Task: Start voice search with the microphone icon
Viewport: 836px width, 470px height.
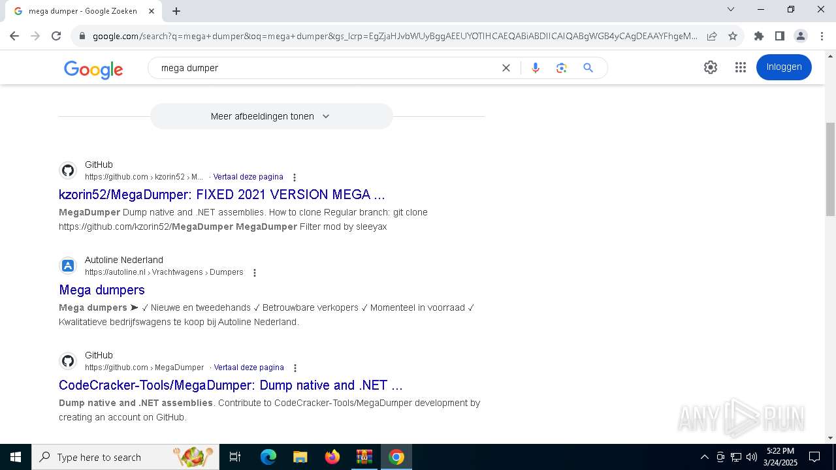Action: [536, 68]
